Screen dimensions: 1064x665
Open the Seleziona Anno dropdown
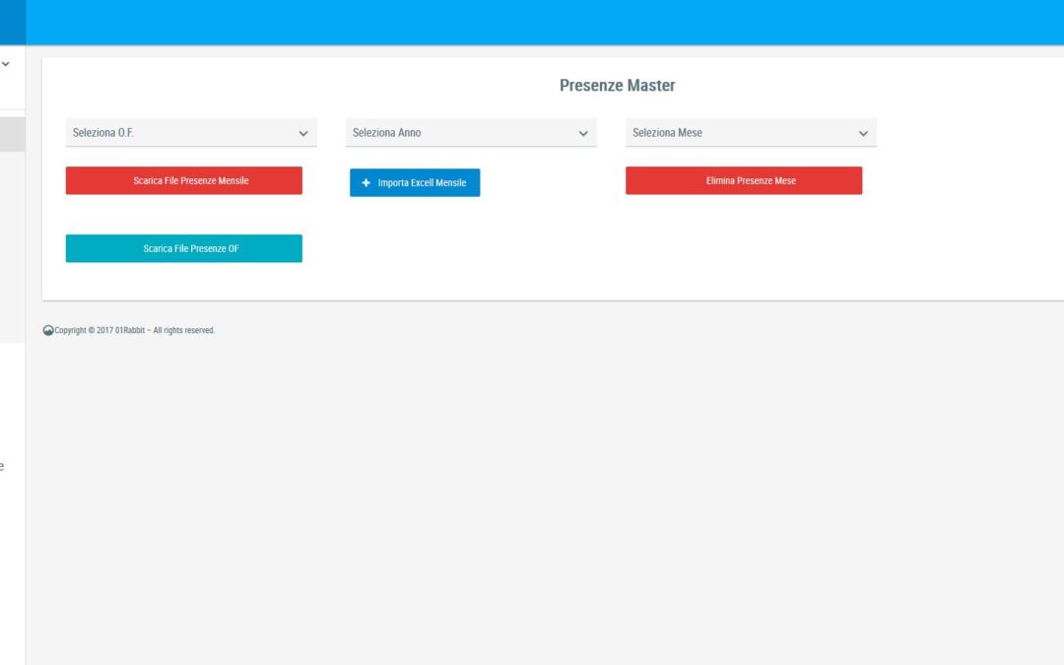pos(471,133)
